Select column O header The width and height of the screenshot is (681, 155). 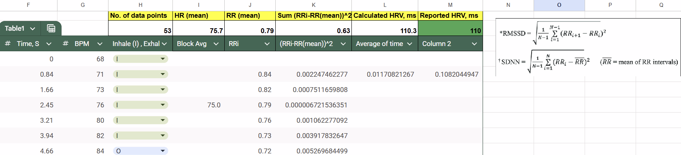point(559,5)
